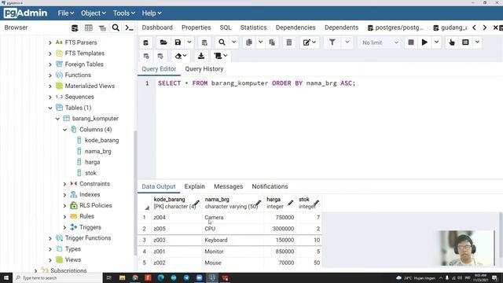Viewport: 503px width, 283px height.
Task: Click the Edit pencil icon in toolbar
Action: pos(307,42)
